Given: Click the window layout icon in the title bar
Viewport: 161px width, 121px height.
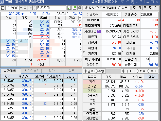Looking at the screenshot, I should [122, 2].
